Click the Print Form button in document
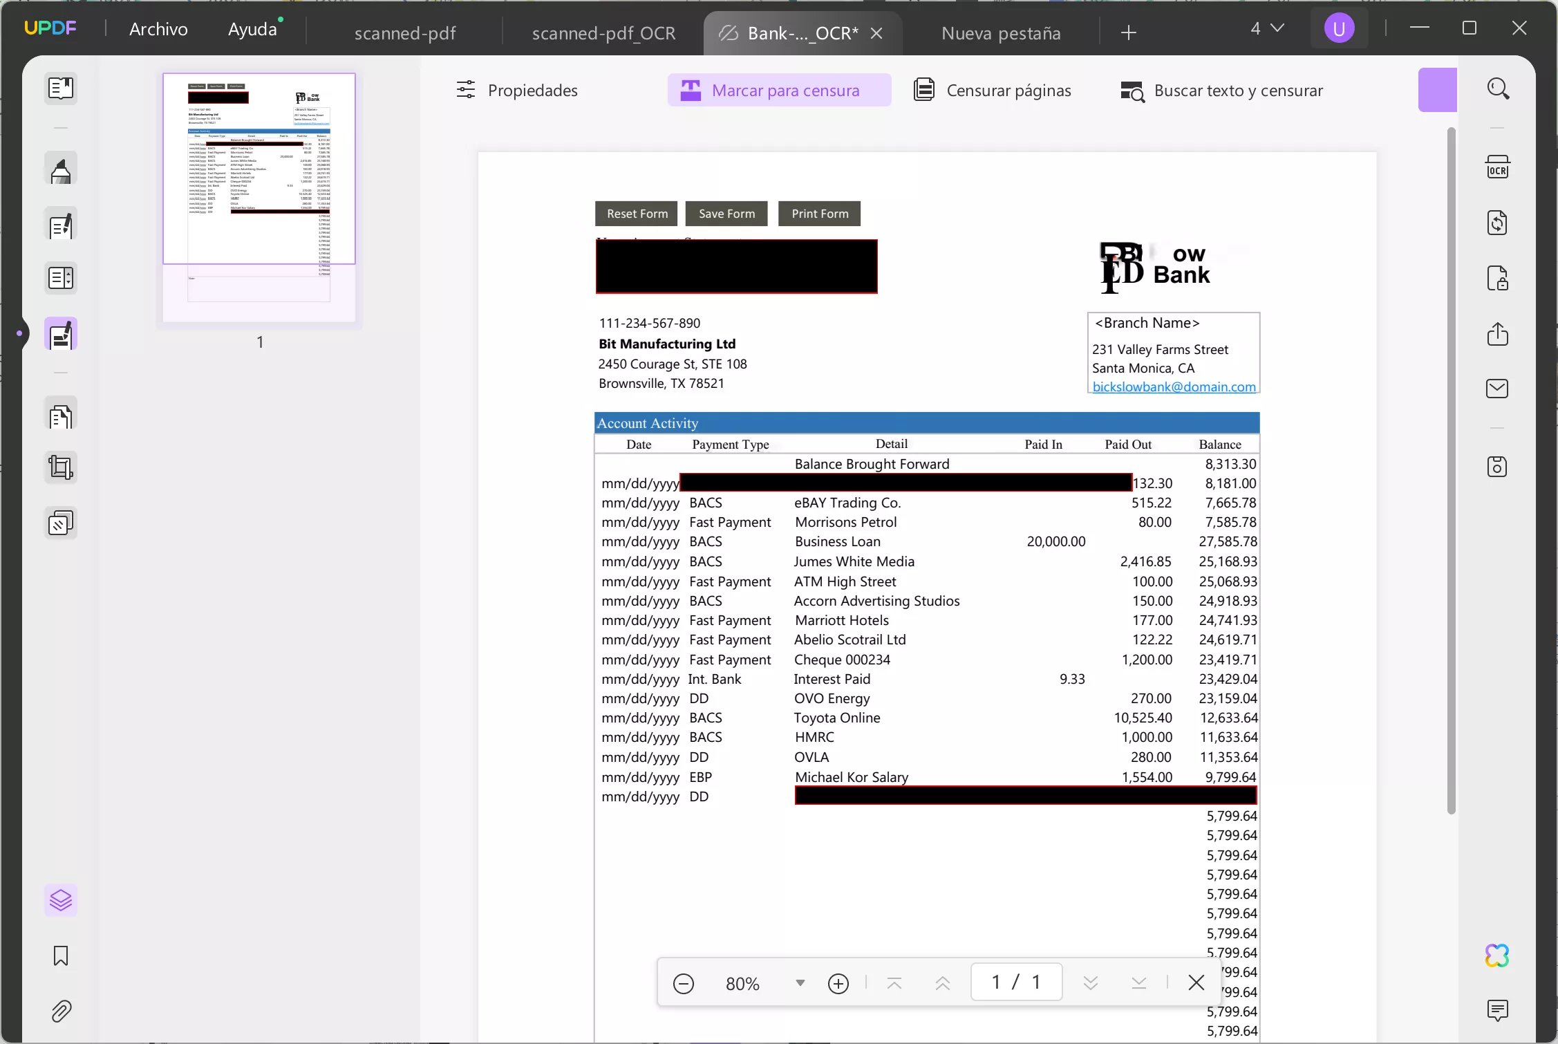Viewport: 1558px width, 1044px height. (x=820, y=214)
